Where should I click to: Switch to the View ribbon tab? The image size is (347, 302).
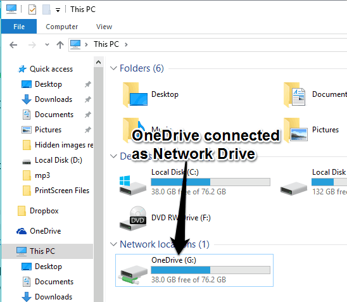(x=104, y=27)
